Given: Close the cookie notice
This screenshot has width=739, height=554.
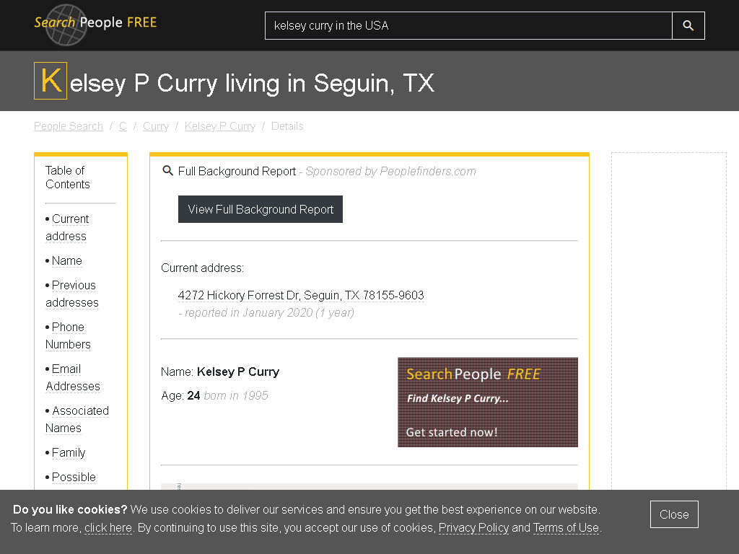Looking at the screenshot, I should pos(674,514).
